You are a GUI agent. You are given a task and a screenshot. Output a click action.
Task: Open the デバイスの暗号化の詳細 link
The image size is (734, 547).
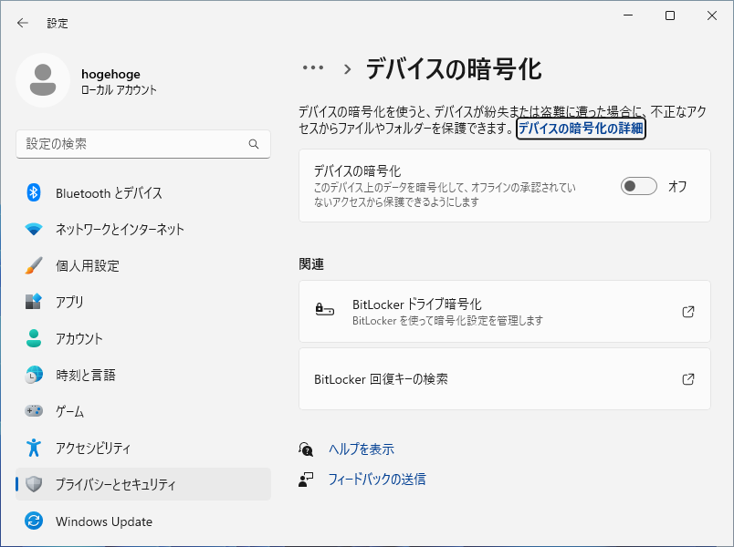pyautogui.click(x=581, y=129)
